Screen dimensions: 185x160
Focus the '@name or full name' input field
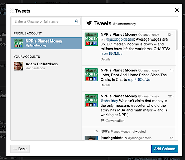(46, 21)
